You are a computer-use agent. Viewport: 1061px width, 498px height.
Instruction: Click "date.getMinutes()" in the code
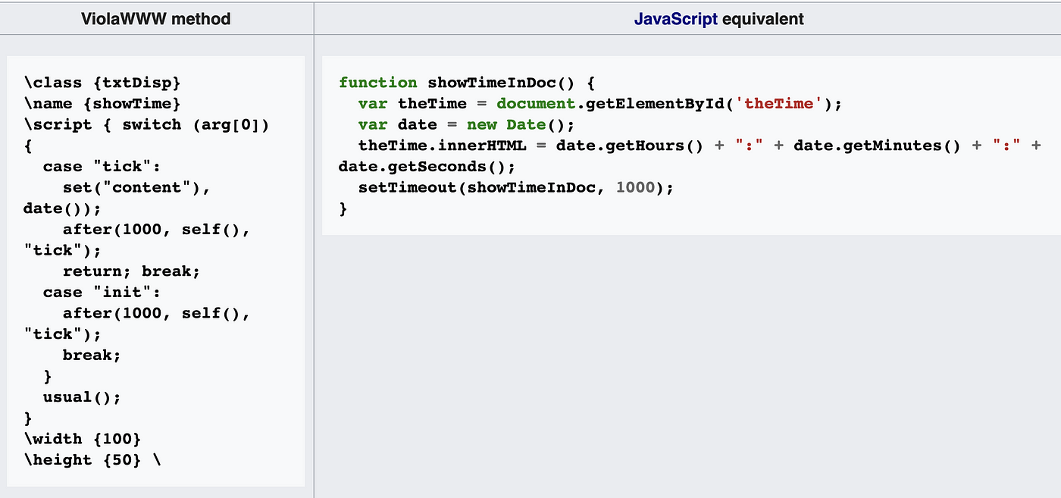877,145
